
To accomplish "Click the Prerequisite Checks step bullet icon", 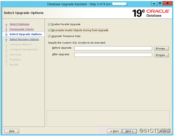I will (6, 29).
